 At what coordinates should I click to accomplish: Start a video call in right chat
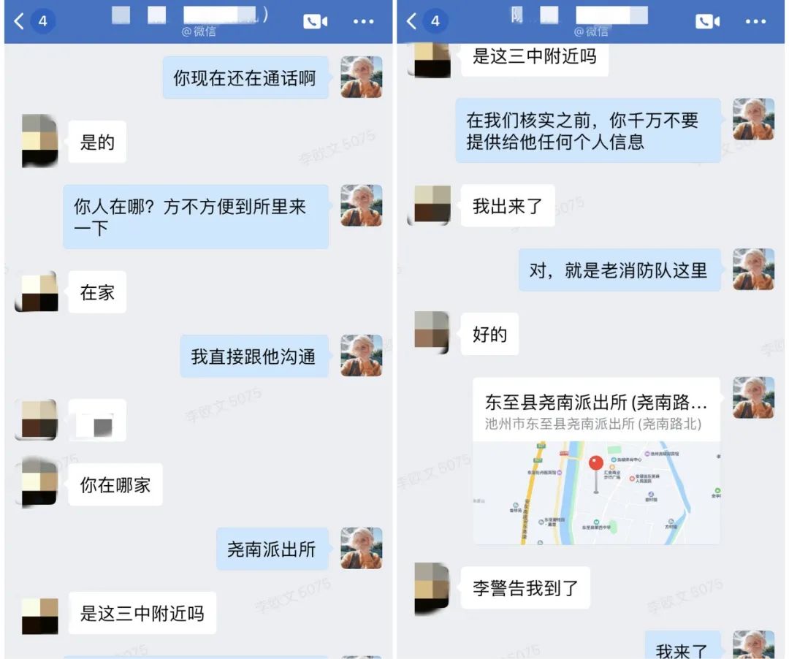tap(707, 21)
